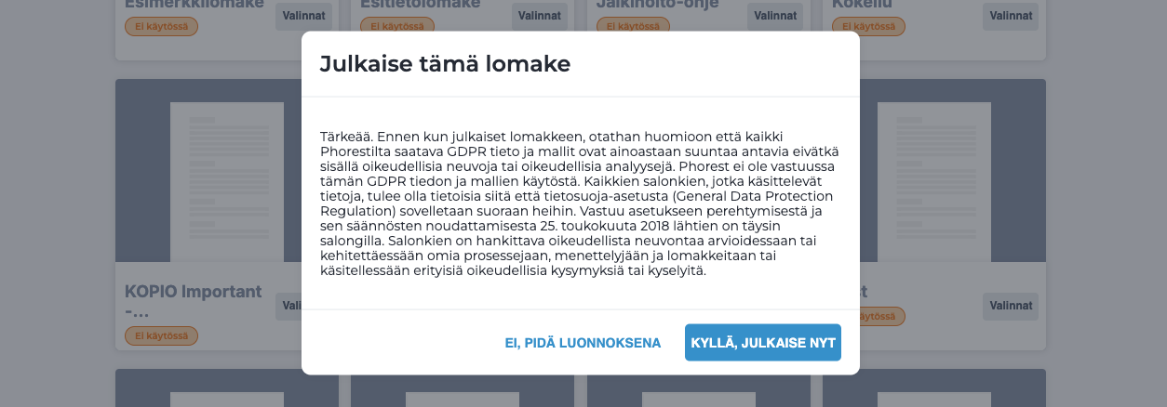Click Ei käytössä badge under KOPIO Important
This screenshot has height=407, width=1167.
tap(162, 335)
